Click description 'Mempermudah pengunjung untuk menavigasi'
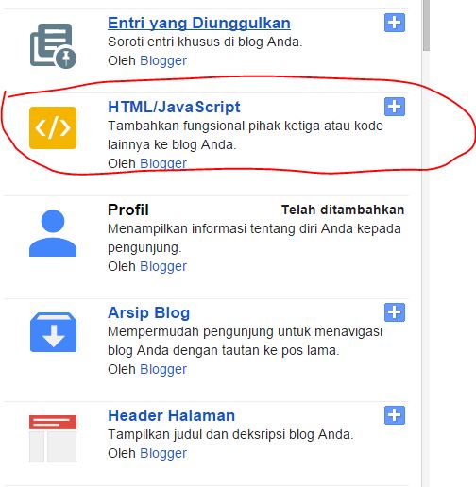The image size is (476, 487). [245, 331]
